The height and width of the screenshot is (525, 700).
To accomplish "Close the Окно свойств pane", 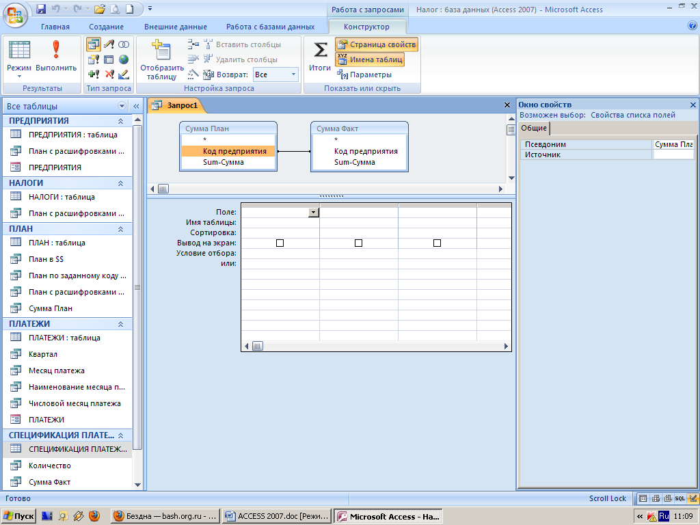I will (x=693, y=105).
